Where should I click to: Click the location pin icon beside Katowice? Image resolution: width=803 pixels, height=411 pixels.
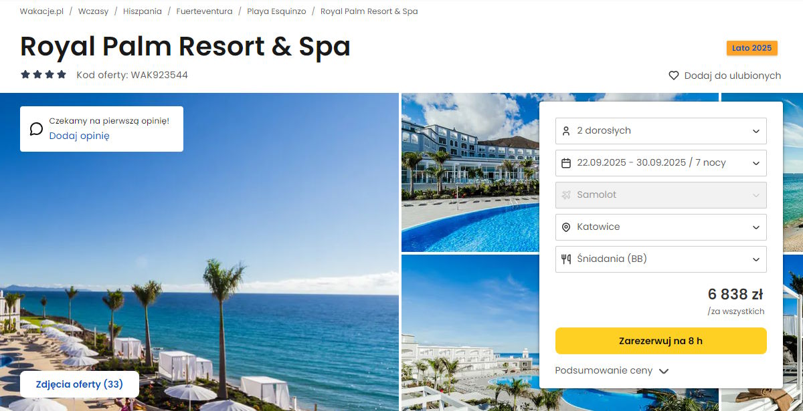(566, 227)
